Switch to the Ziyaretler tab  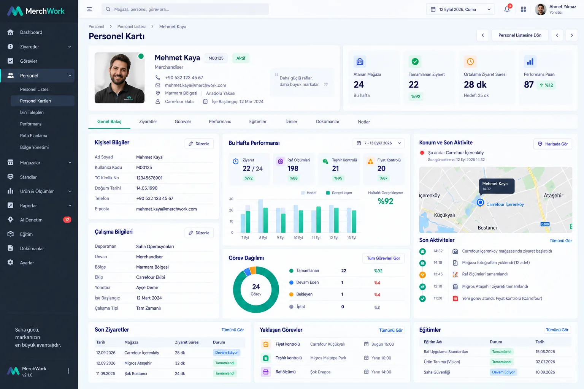[148, 122]
